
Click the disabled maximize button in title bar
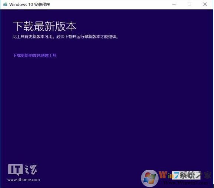189,4
